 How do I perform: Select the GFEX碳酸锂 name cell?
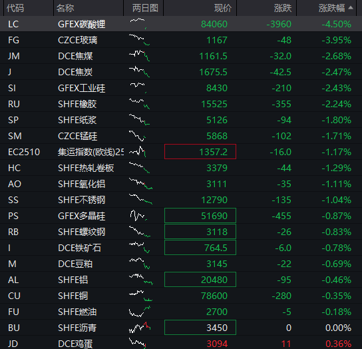pyautogui.click(x=81, y=24)
